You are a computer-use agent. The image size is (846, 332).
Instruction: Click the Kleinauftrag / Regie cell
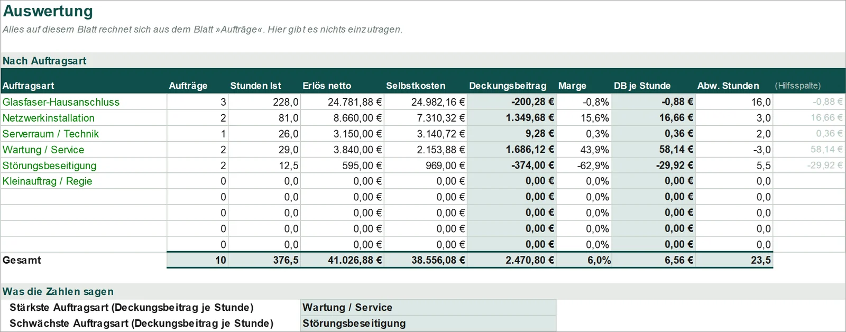[x=84, y=181]
